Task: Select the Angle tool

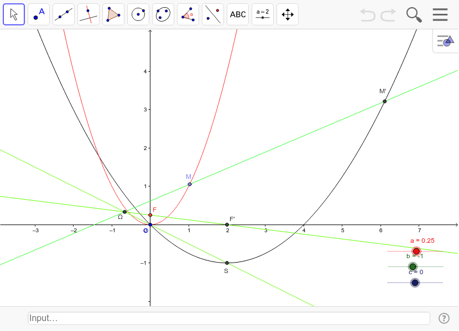Action: (x=188, y=14)
